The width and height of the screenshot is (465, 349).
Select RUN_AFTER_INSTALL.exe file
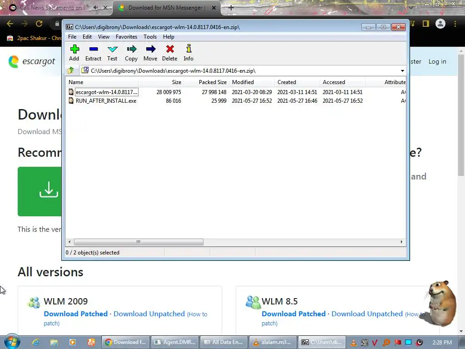click(103, 101)
